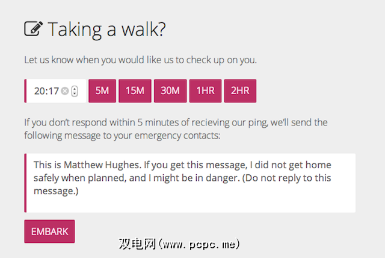Image resolution: width=385 pixels, height=258 pixels.
Task: Clear the time with the x icon
Action: click(64, 92)
